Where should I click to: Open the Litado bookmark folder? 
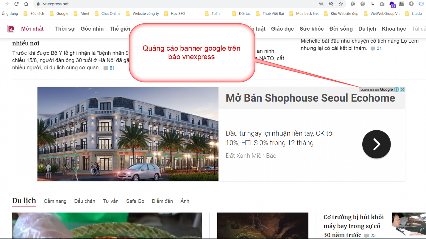click(x=413, y=14)
